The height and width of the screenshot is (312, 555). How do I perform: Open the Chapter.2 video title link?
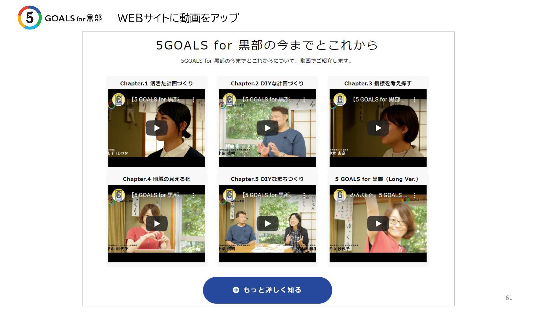[x=268, y=99]
